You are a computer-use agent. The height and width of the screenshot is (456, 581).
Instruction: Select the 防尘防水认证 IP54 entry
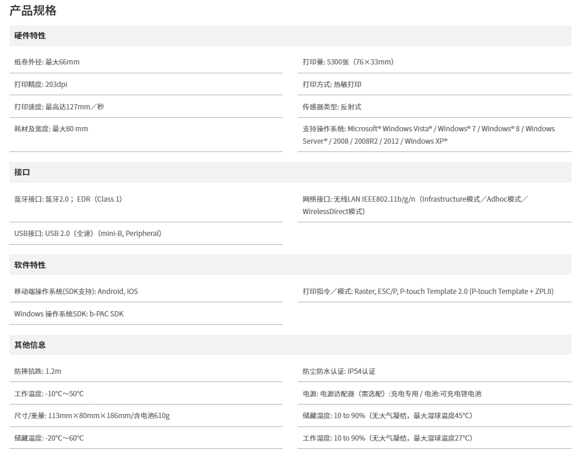point(339,371)
